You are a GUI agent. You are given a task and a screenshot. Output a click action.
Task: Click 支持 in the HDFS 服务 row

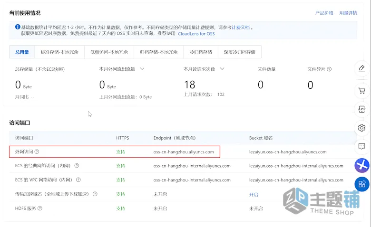(x=120, y=208)
